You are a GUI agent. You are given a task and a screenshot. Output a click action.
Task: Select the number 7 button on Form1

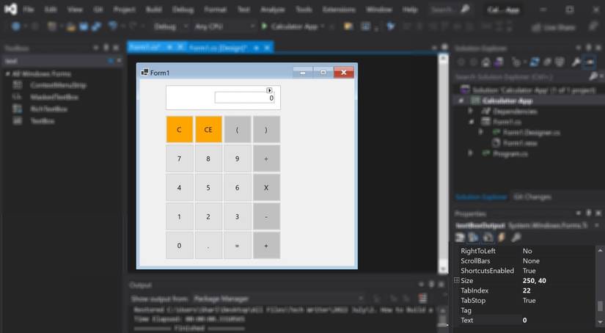point(180,158)
